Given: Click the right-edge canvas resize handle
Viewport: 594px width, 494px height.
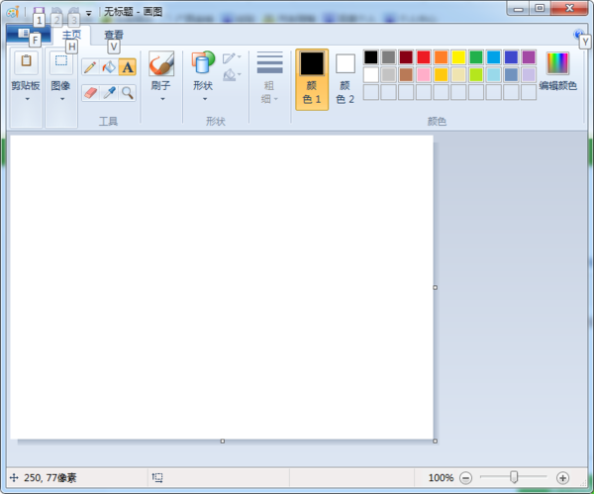Looking at the screenshot, I should 435,287.
